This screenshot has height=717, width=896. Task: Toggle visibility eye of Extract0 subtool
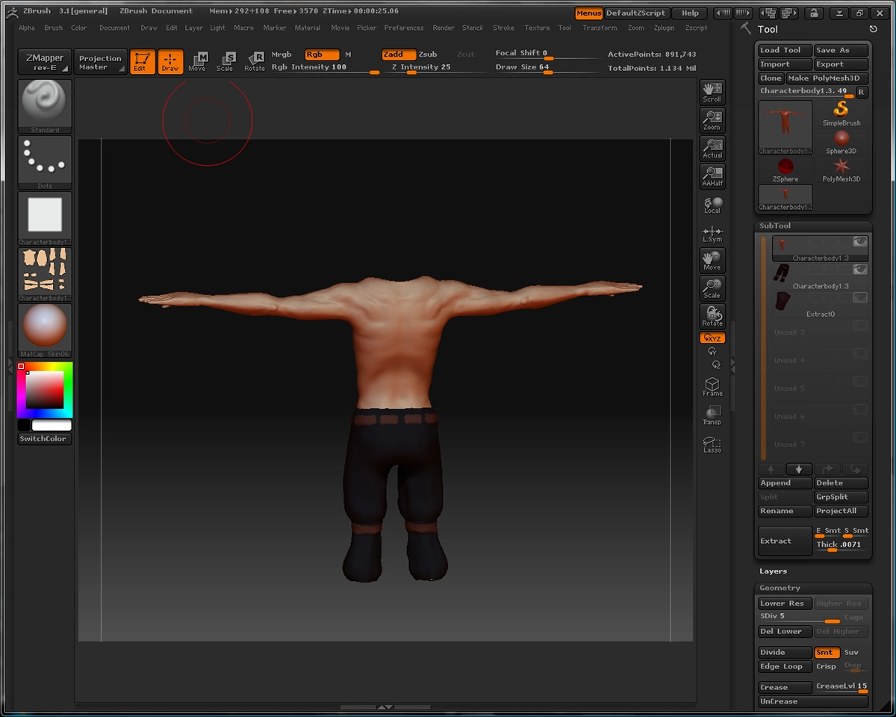(x=860, y=297)
